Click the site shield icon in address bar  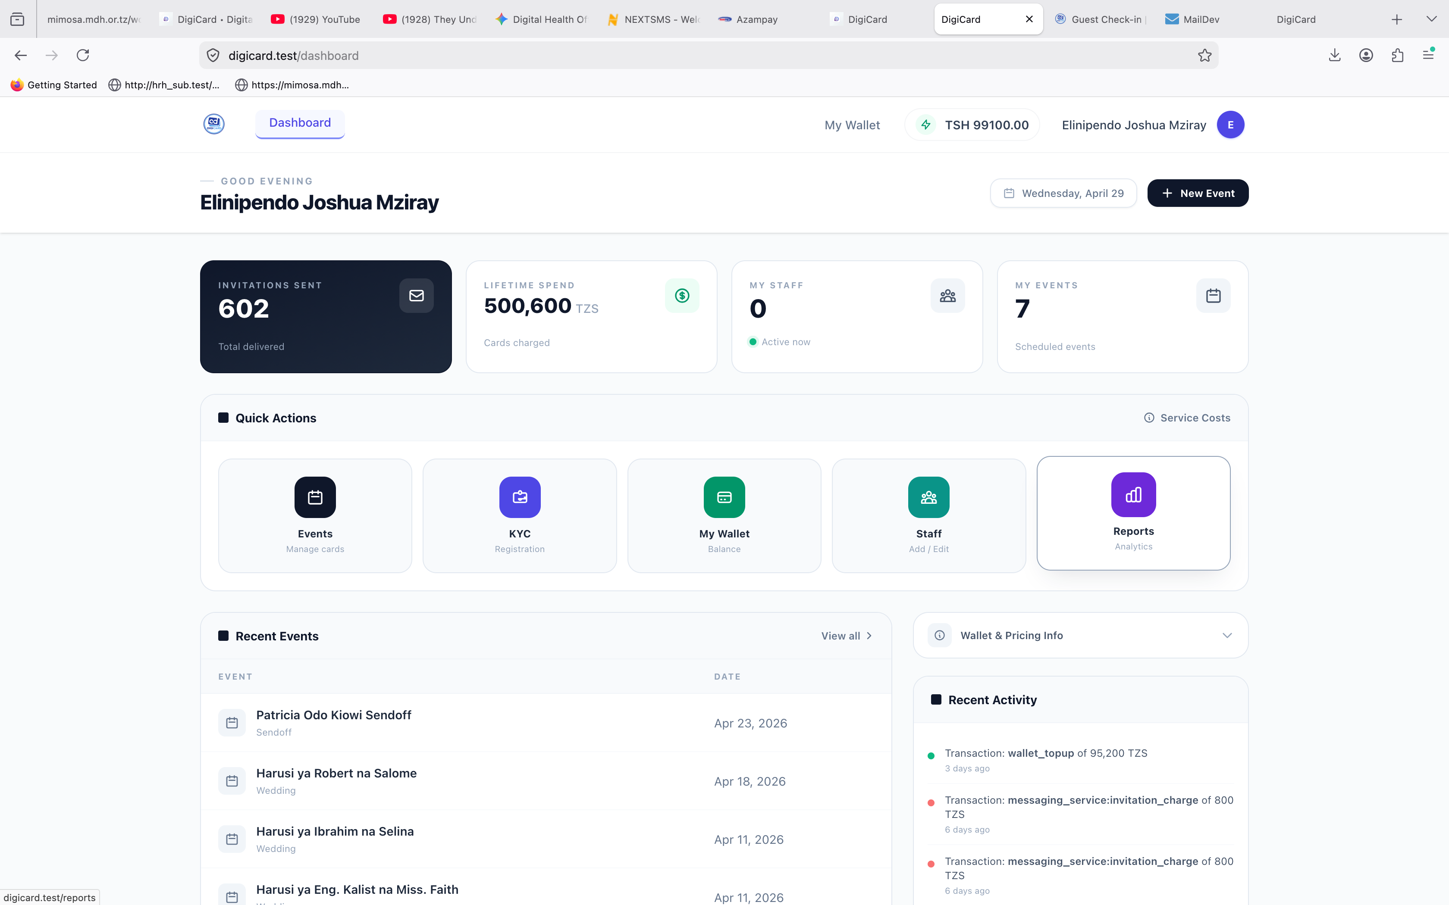(x=213, y=56)
